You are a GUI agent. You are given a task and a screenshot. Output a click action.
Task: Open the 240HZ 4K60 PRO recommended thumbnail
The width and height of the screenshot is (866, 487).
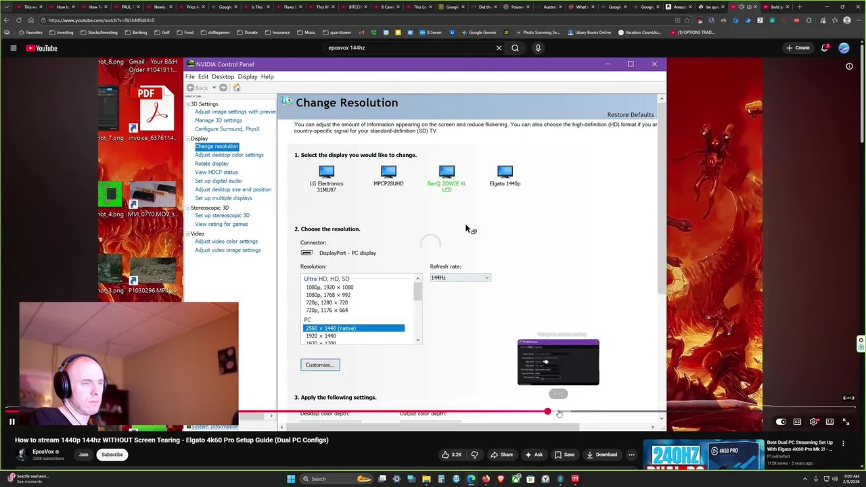(x=702, y=455)
